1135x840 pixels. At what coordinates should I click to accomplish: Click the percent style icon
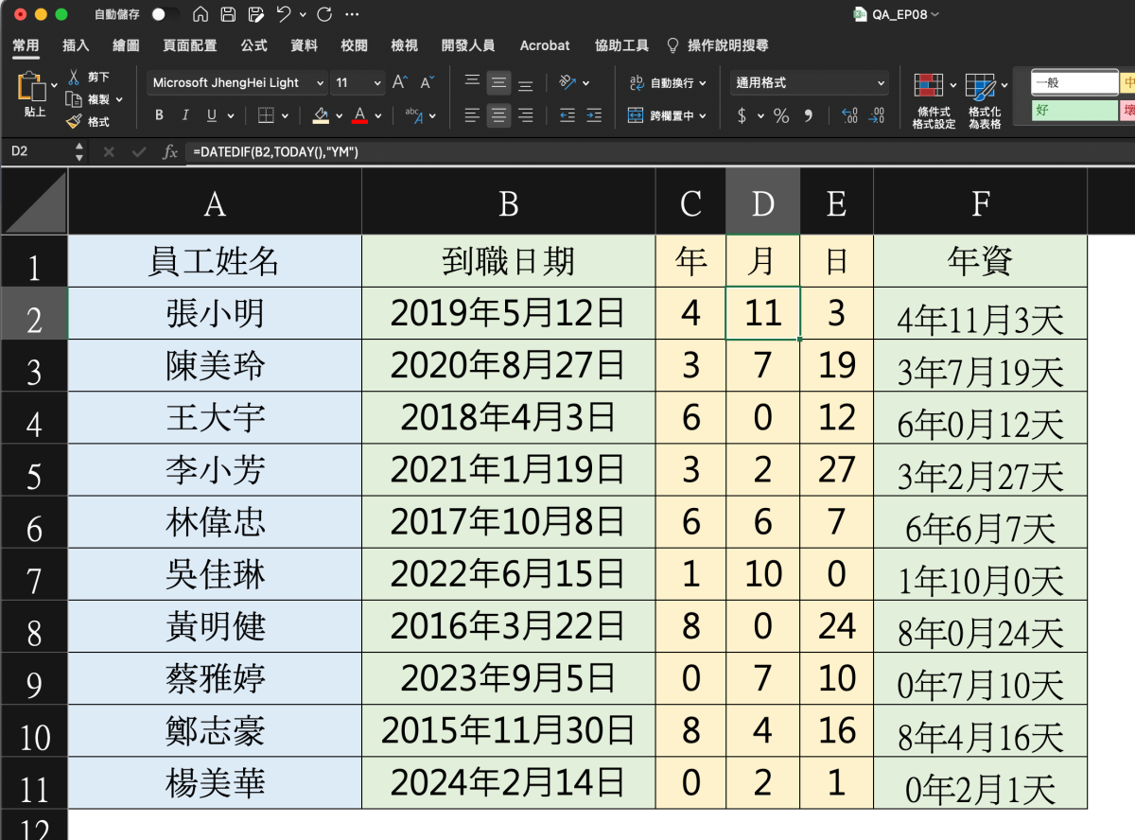[781, 115]
